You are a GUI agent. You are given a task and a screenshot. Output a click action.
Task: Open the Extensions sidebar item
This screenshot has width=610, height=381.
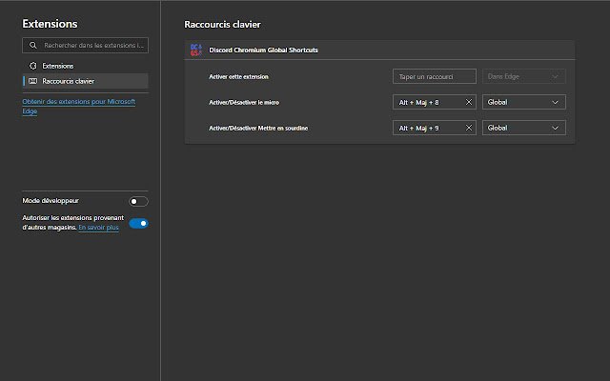[x=85, y=66]
